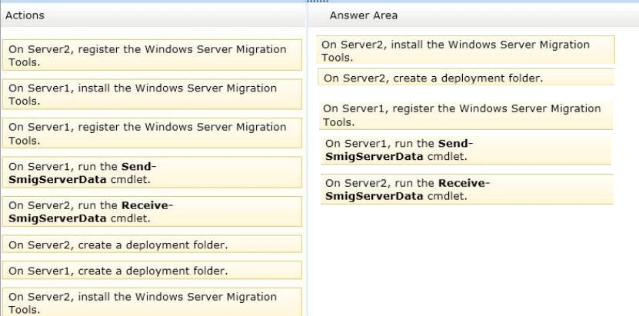Click 'Tools.' text of last Actions item
The height and width of the screenshot is (316, 639).
25,310
